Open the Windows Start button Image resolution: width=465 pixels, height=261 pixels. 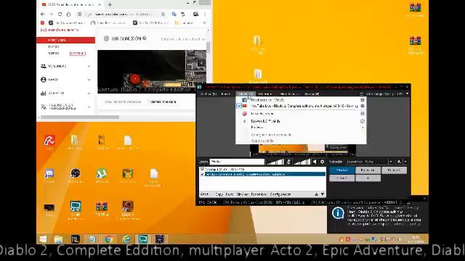[44, 239]
